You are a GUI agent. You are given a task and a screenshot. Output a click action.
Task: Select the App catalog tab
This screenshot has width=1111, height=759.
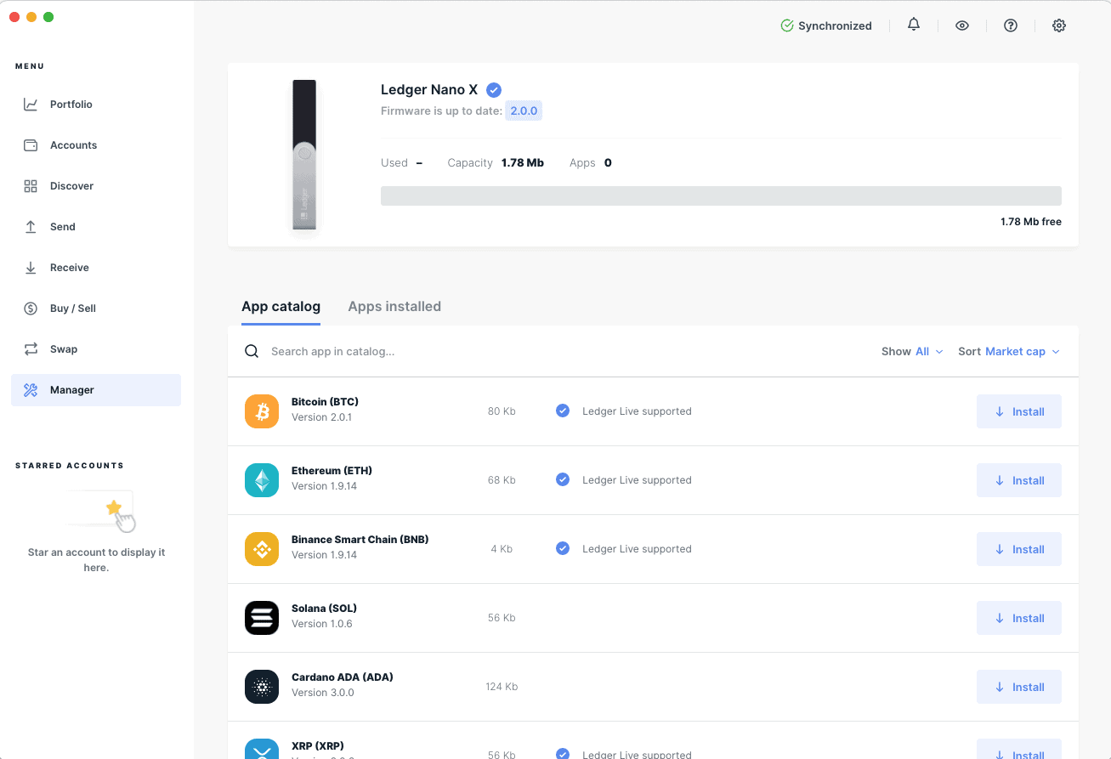coord(281,306)
